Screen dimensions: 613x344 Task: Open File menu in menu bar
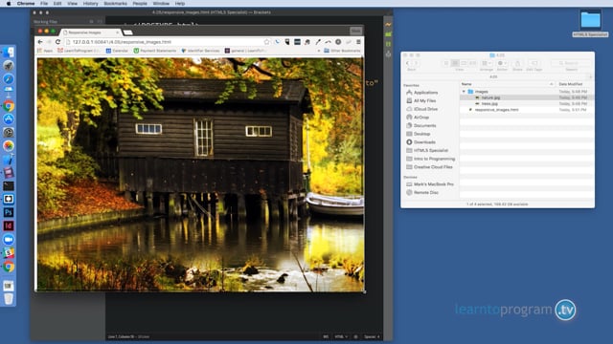tap(44, 3)
